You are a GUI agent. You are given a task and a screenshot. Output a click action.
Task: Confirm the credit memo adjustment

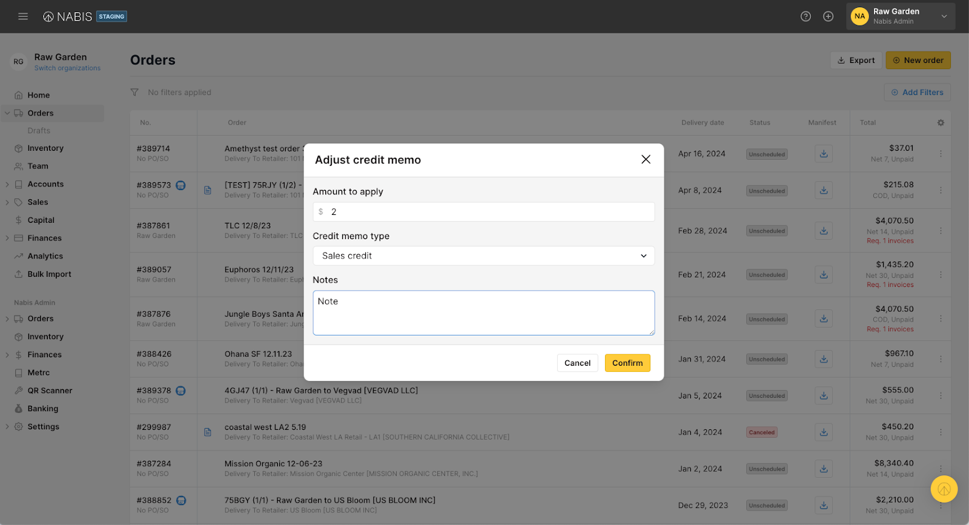[627, 363]
